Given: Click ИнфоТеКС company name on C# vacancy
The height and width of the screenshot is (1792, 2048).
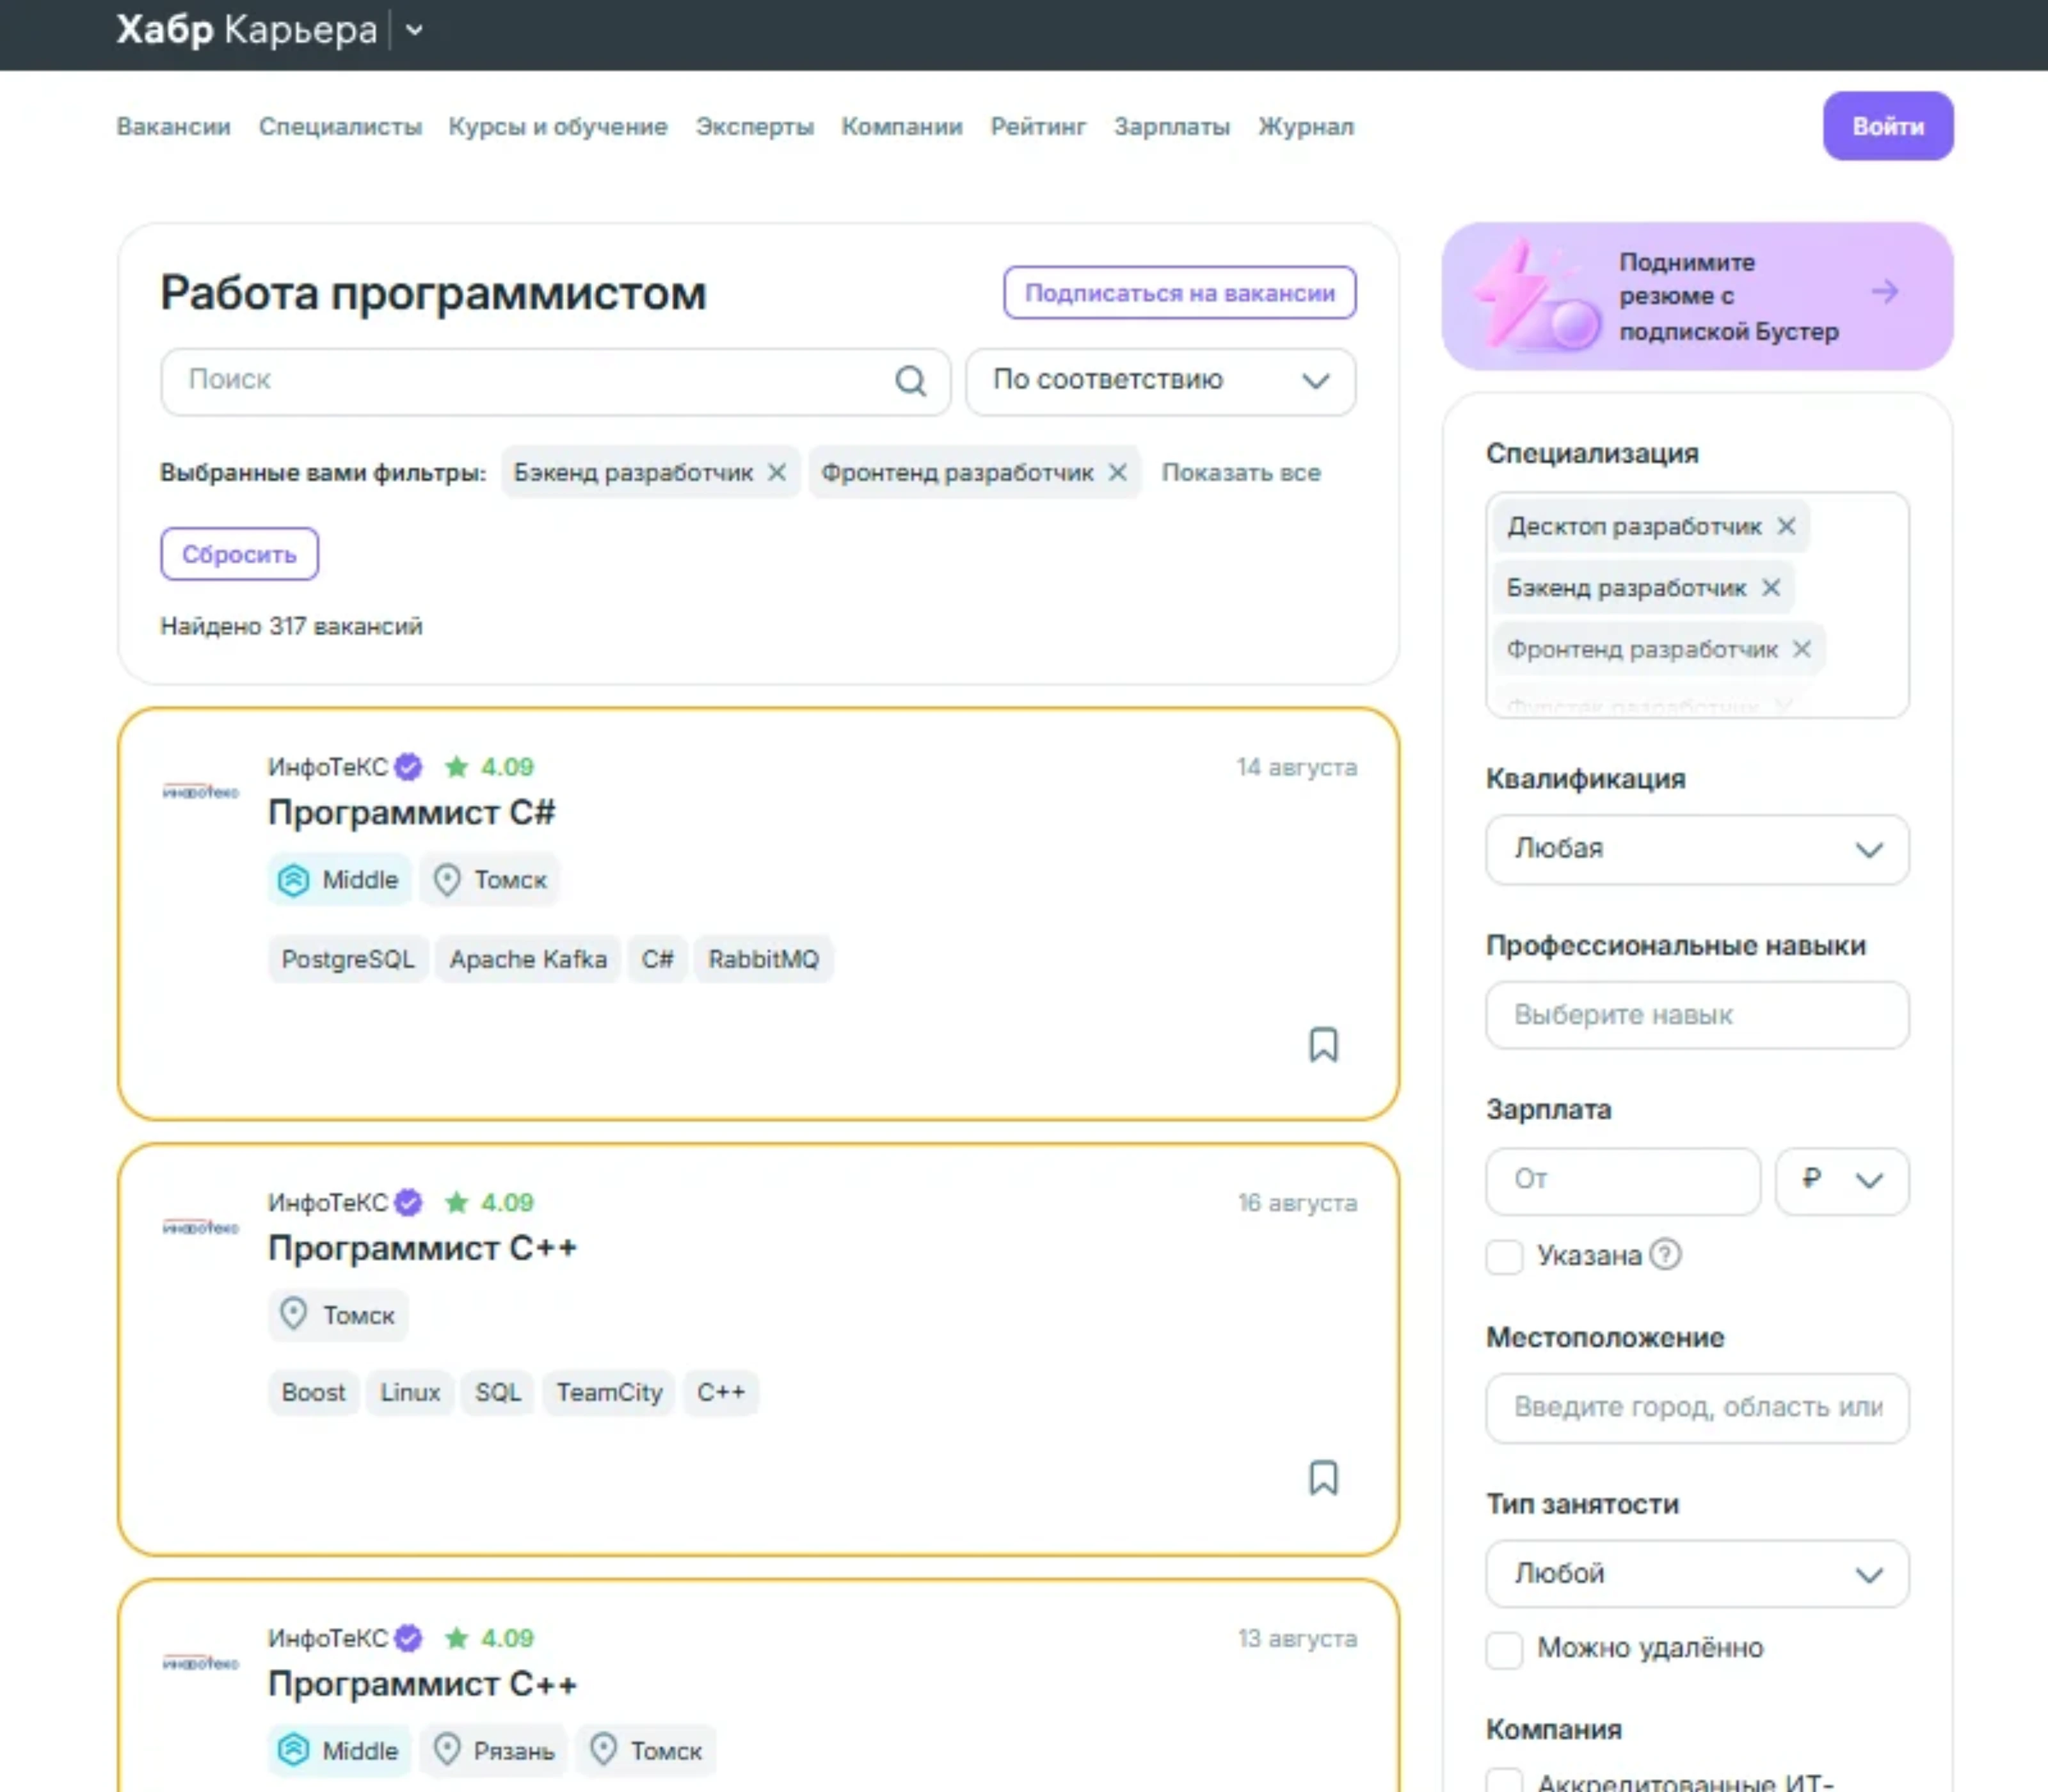Looking at the screenshot, I should [x=327, y=767].
